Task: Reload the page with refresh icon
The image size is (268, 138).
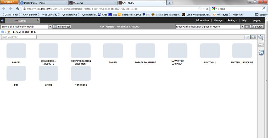Action: click(x=207, y=9)
